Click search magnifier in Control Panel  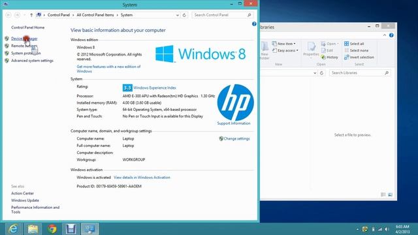click(x=249, y=15)
